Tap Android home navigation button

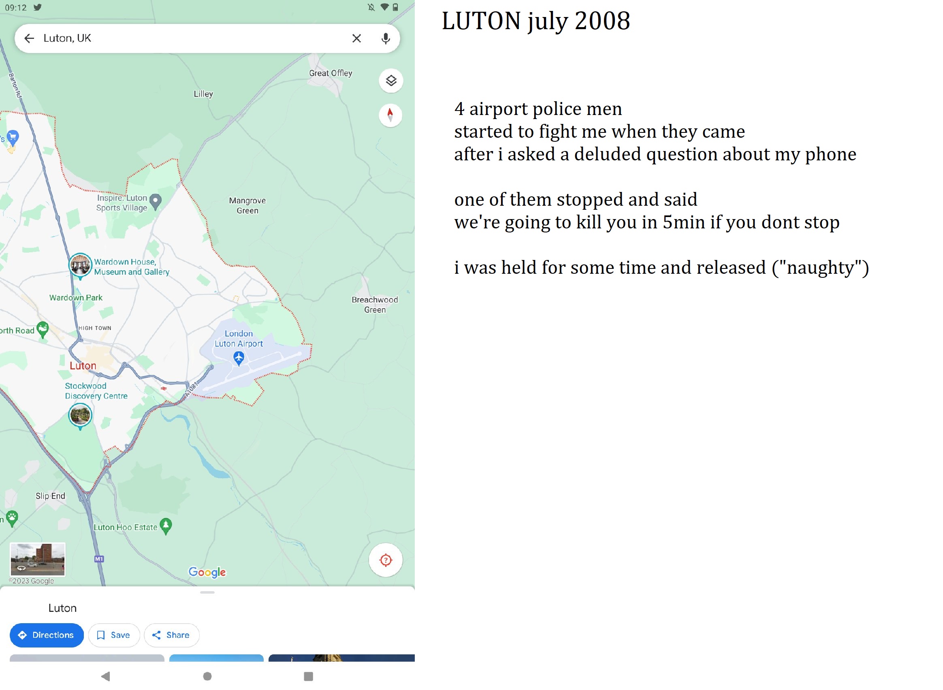click(x=207, y=676)
